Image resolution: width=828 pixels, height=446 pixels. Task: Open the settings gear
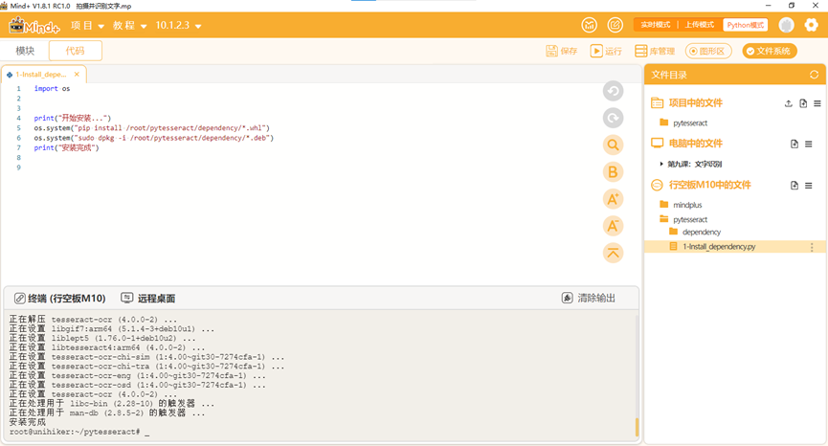[x=811, y=25]
